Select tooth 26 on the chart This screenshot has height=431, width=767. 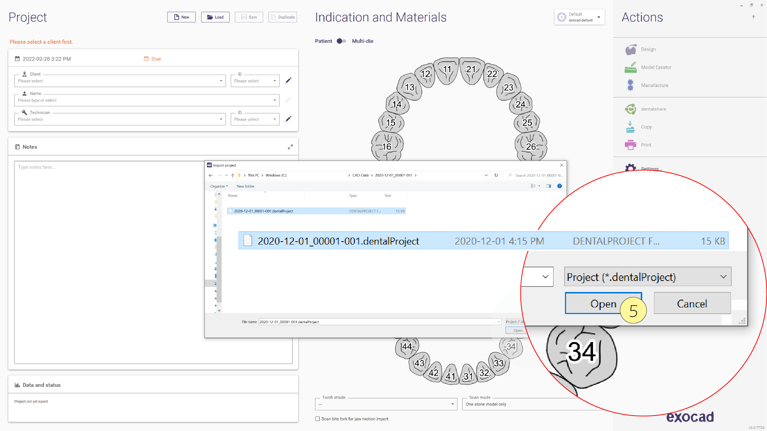click(x=531, y=146)
